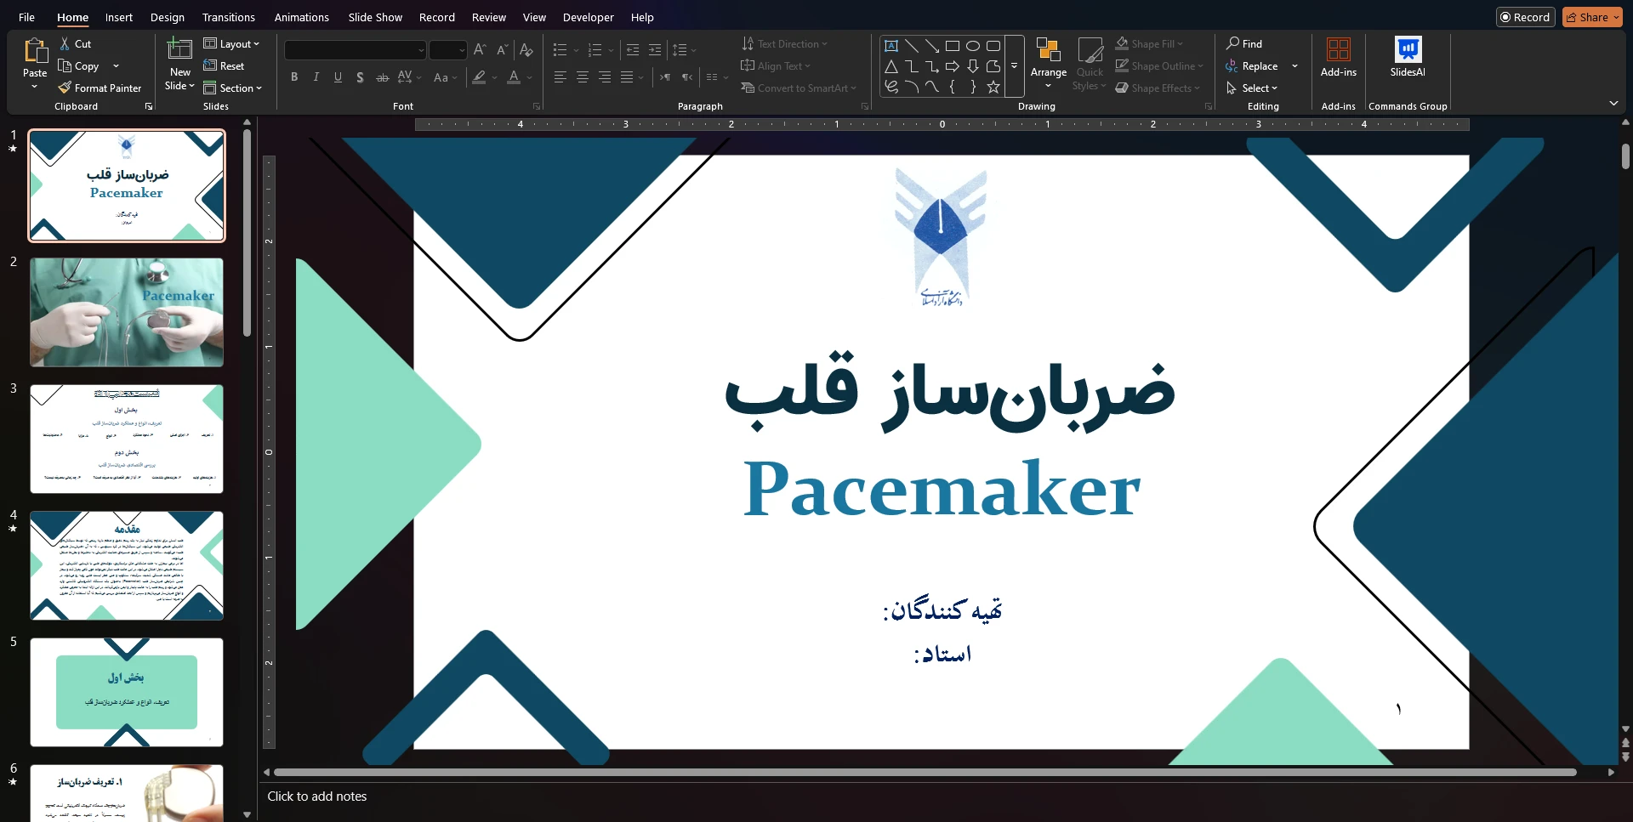The width and height of the screenshot is (1633, 822).
Task: Select slide 2 Pacemaker thumbnail
Action: point(127,313)
